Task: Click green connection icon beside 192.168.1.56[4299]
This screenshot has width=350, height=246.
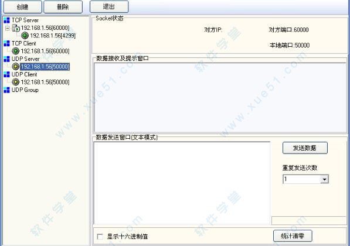Action: pyautogui.click(x=25, y=36)
